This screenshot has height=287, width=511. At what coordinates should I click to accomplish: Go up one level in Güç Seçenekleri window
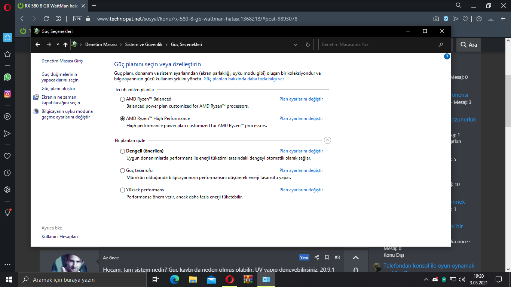(x=65, y=44)
